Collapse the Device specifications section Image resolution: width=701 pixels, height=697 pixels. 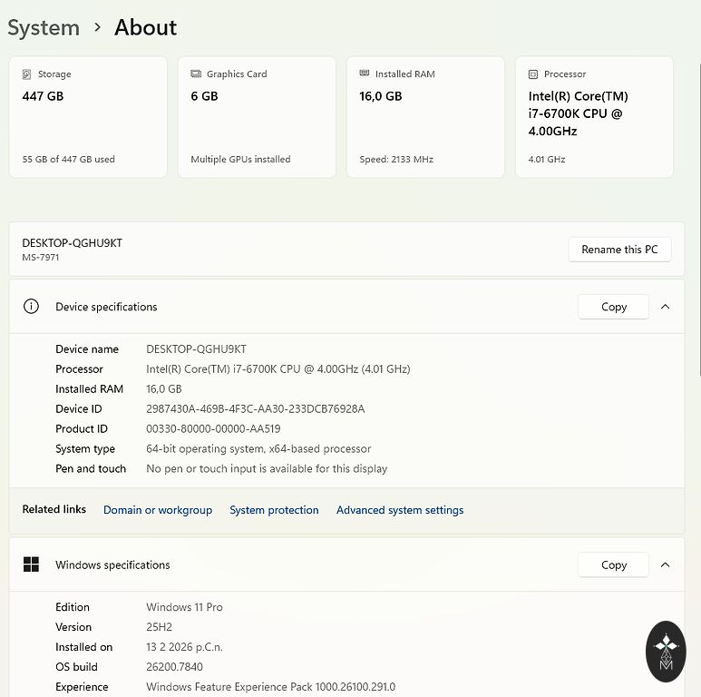(665, 307)
